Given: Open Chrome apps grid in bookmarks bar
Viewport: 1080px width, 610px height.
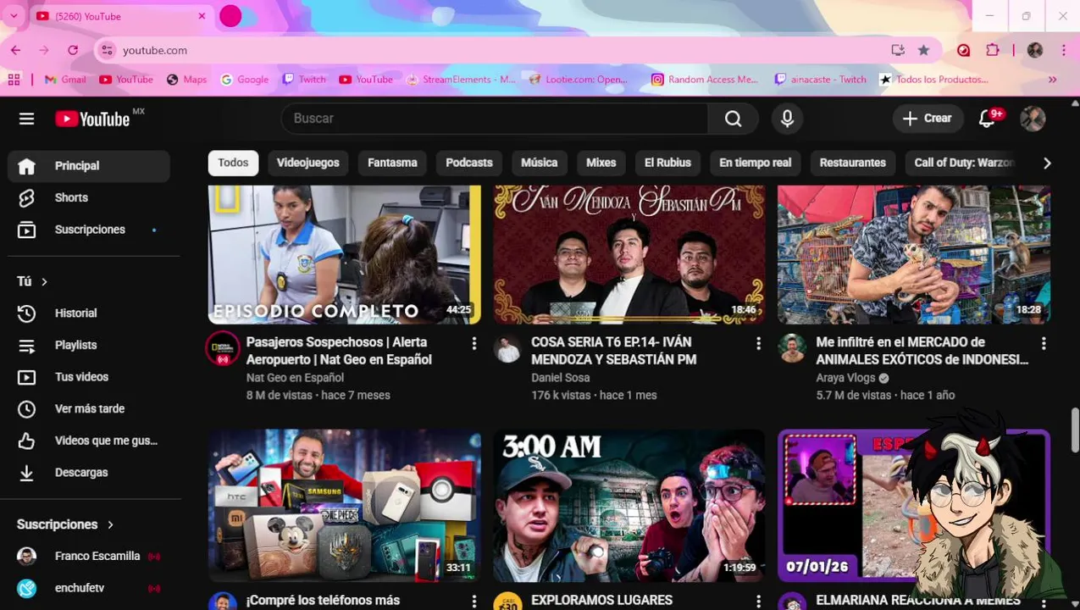Looking at the screenshot, I should (14, 79).
